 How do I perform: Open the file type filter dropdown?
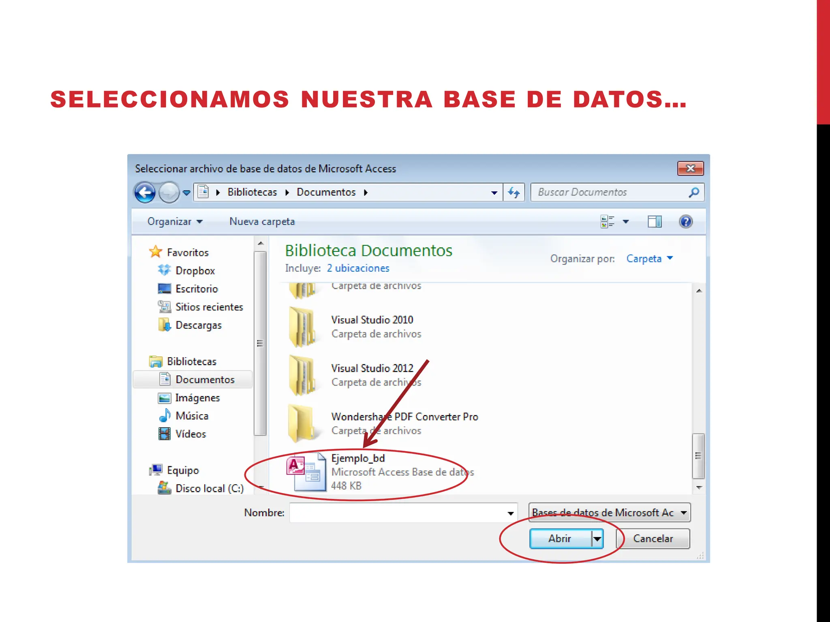(x=609, y=513)
